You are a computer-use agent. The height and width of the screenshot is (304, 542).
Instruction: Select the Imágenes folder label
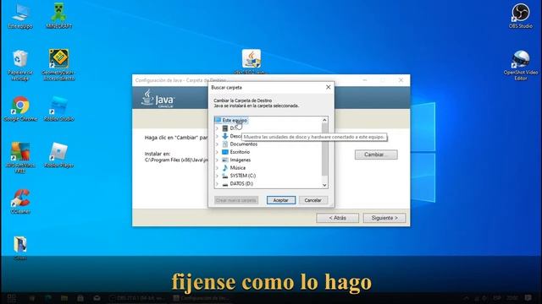[241, 160]
